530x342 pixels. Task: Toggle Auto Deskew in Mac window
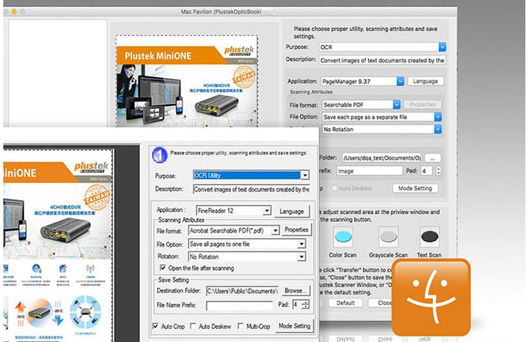tap(334, 188)
